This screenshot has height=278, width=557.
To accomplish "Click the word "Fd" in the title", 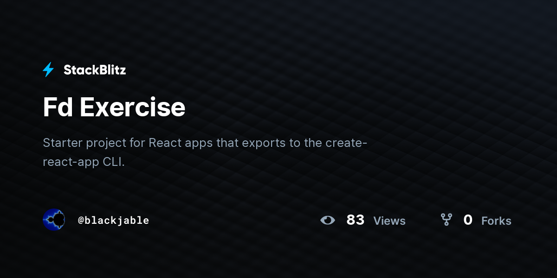I will (58, 107).
